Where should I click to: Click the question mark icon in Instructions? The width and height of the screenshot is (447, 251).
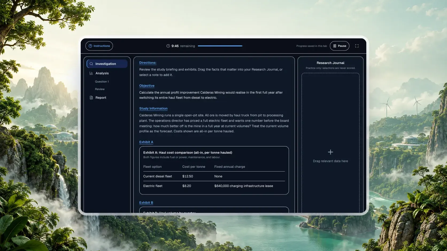(90, 46)
